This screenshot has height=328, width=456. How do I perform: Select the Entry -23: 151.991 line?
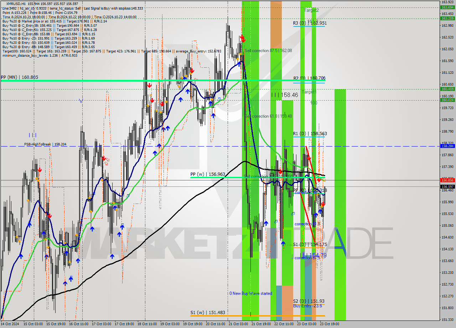(48, 38)
